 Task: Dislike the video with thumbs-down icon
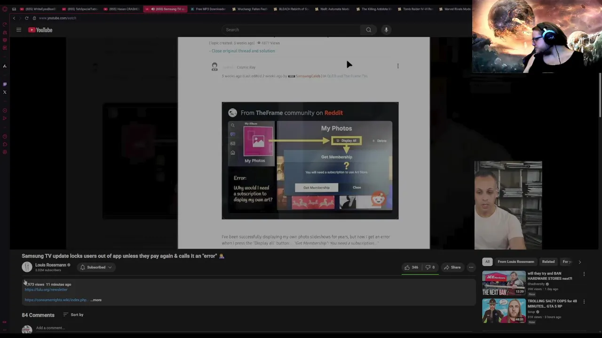(430, 267)
